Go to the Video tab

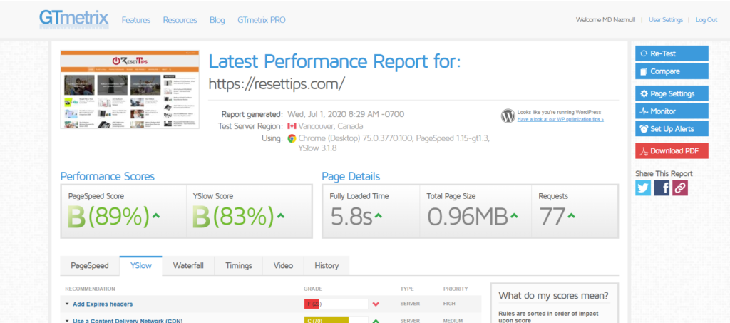coord(283,266)
